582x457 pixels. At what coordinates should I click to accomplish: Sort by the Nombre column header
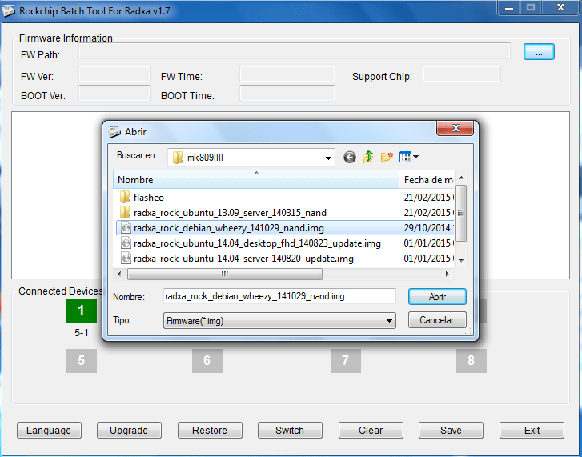[256, 180]
